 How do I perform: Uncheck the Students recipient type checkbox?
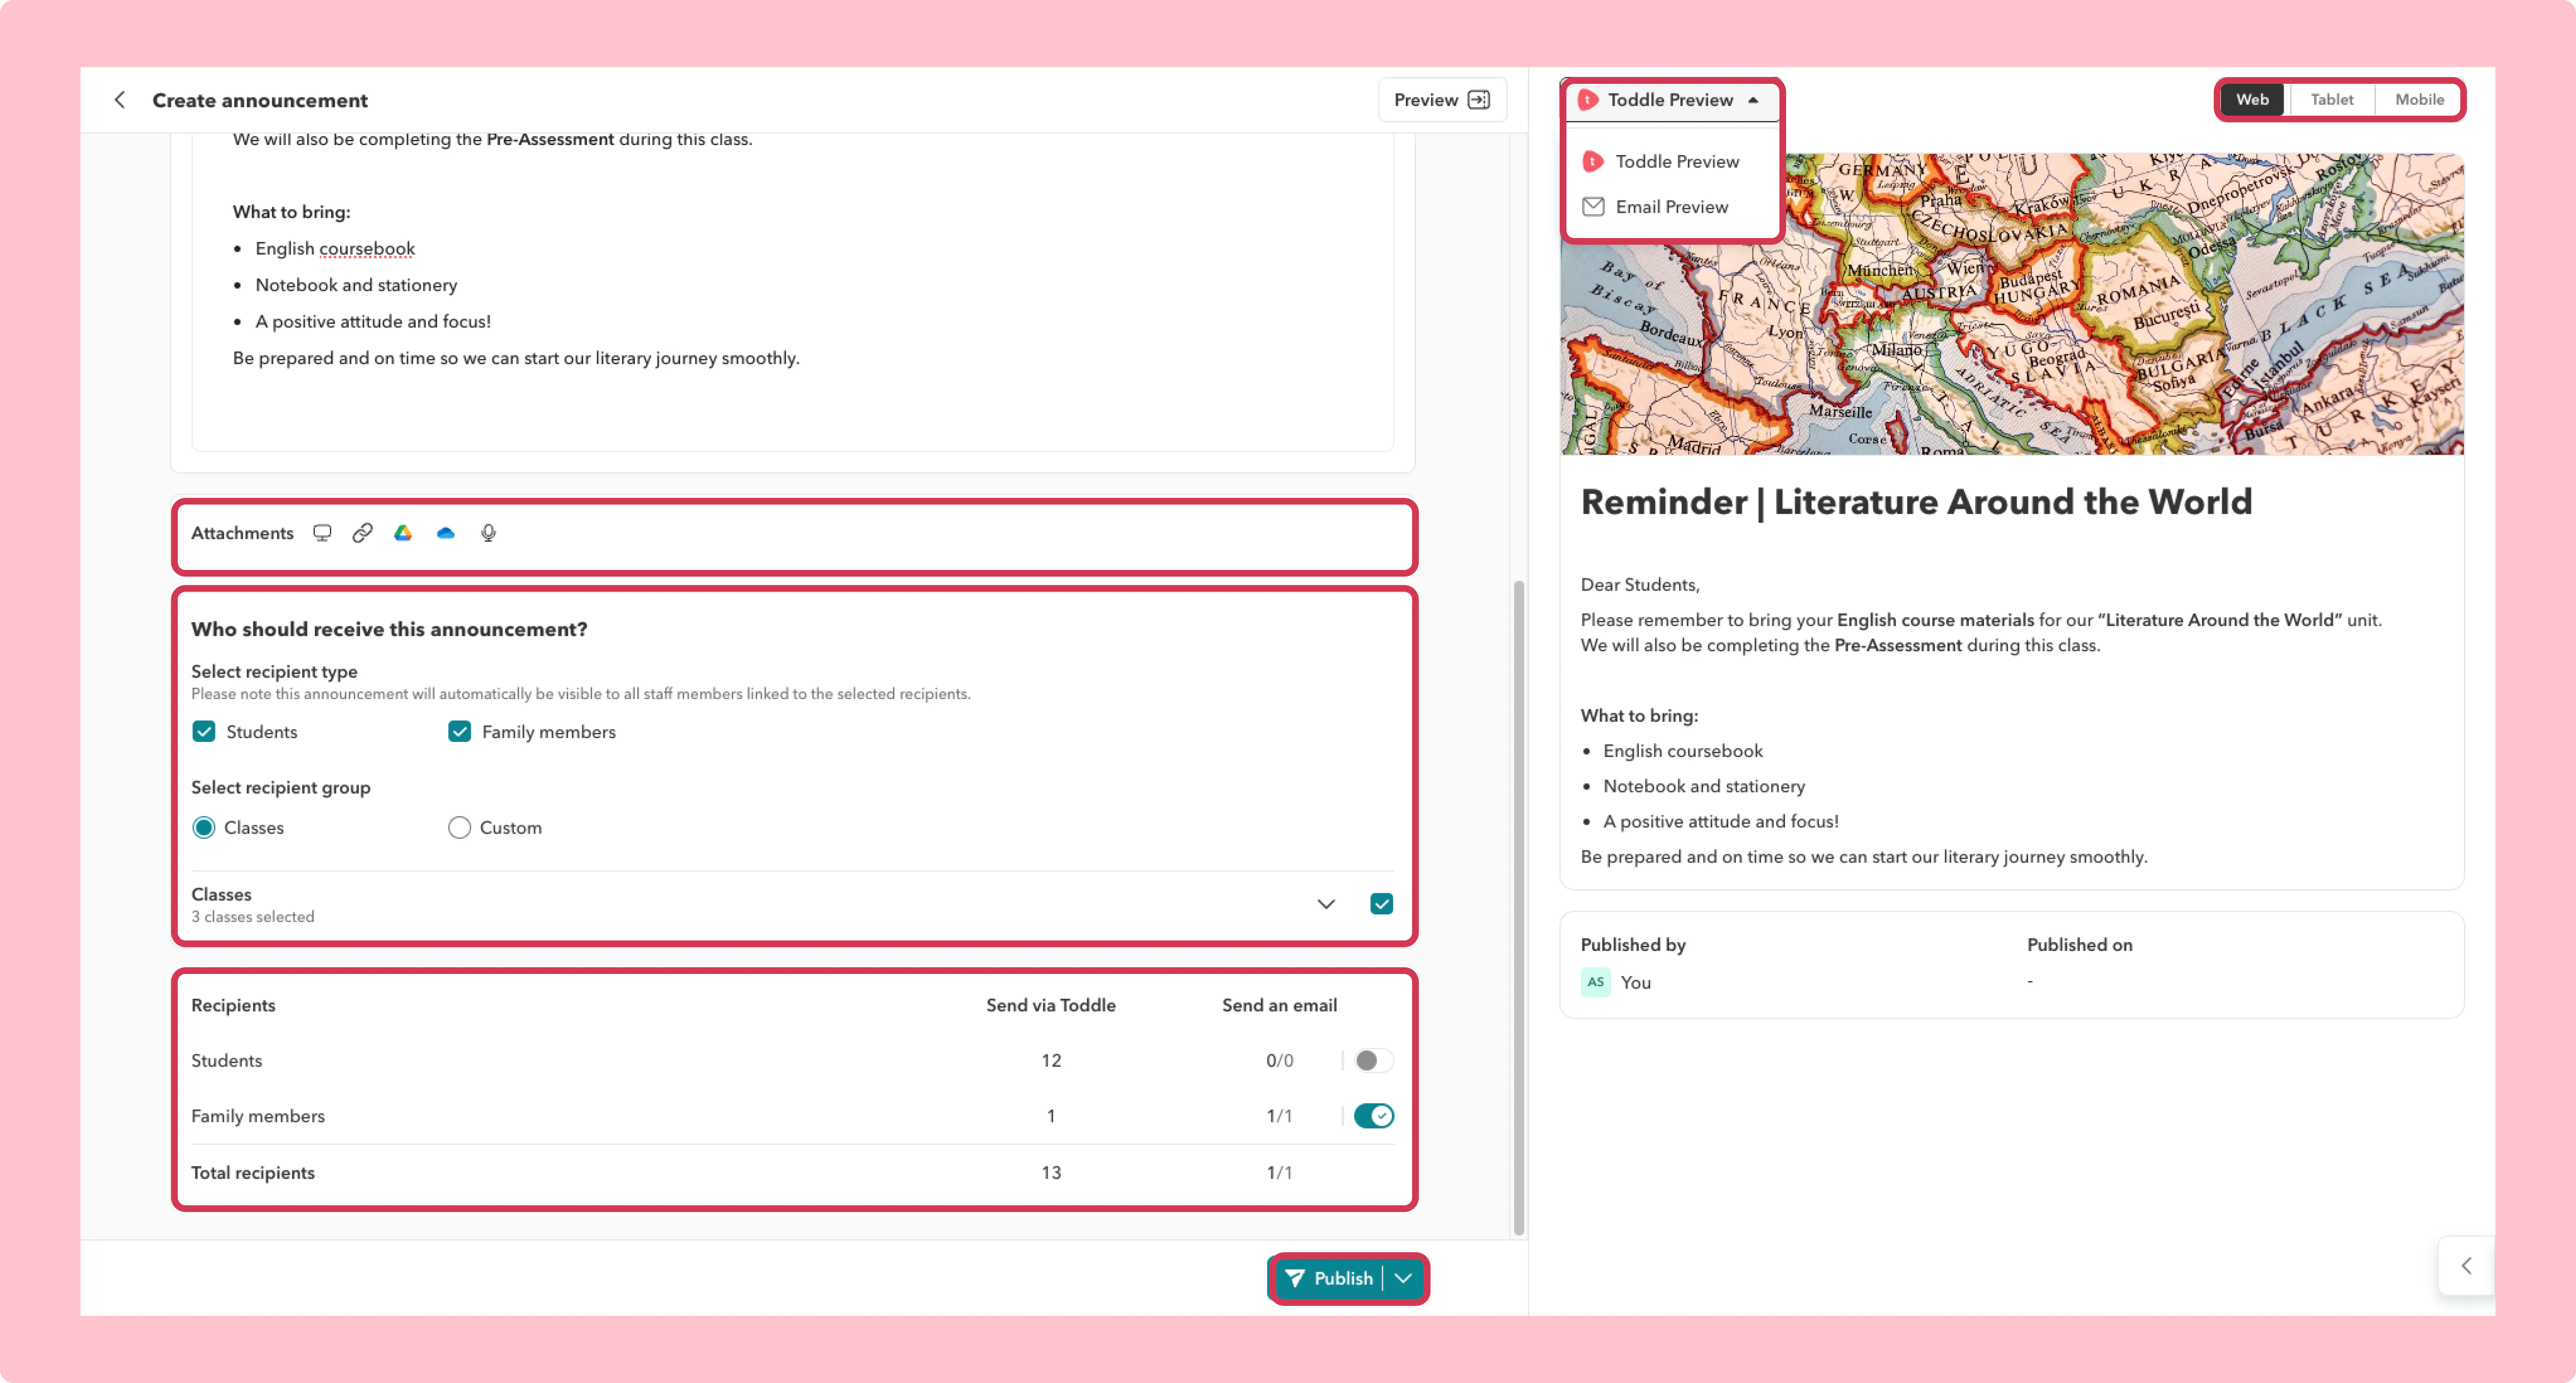[x=204, y=731]
